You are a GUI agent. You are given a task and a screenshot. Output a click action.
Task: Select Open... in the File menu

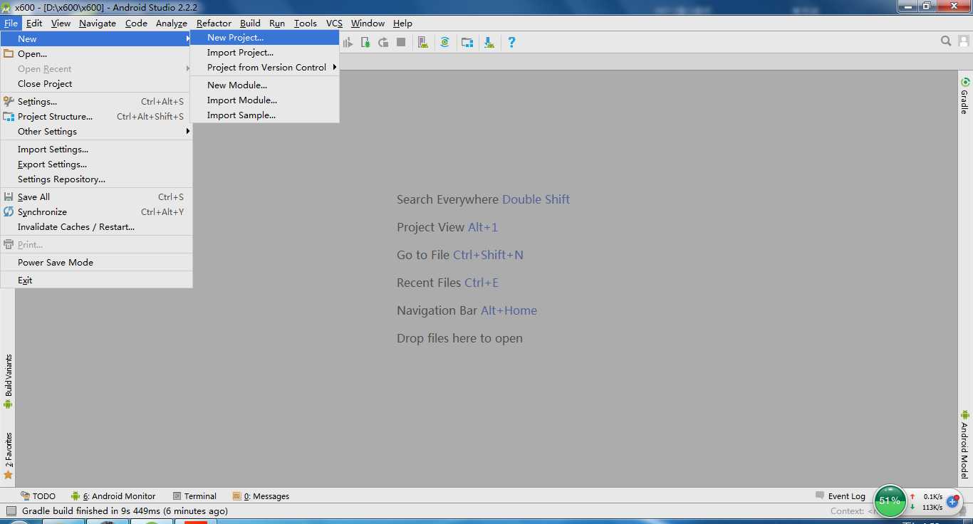[96, 54]
